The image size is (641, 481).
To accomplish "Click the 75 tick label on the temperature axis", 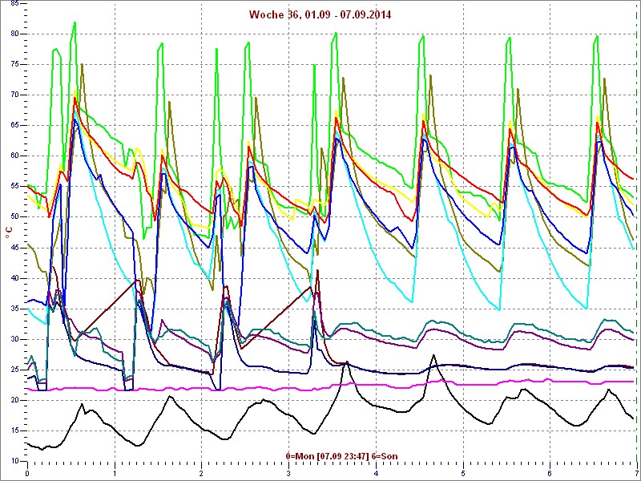I will [x=14, y=65].
